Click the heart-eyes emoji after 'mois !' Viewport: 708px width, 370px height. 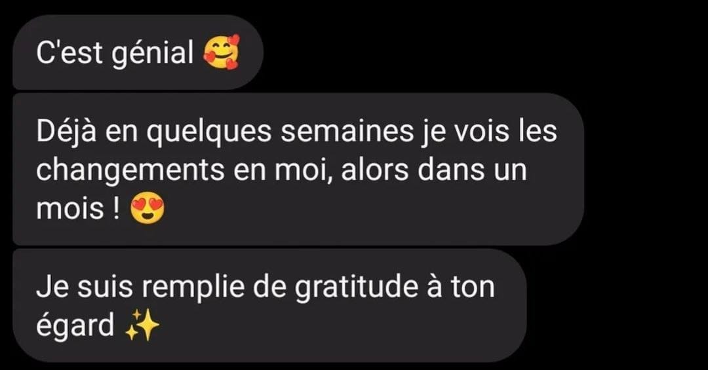coord(147,209)
